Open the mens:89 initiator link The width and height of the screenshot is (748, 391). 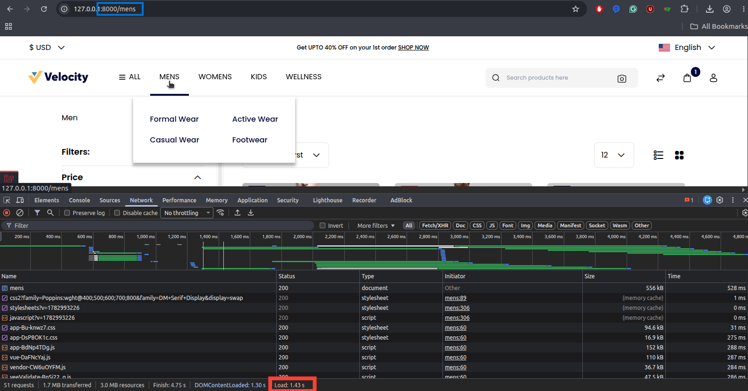[x=455, y=298]
